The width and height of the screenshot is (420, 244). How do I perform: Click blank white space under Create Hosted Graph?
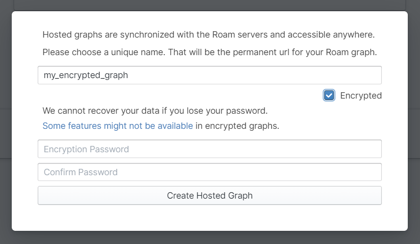click(209, 218)
